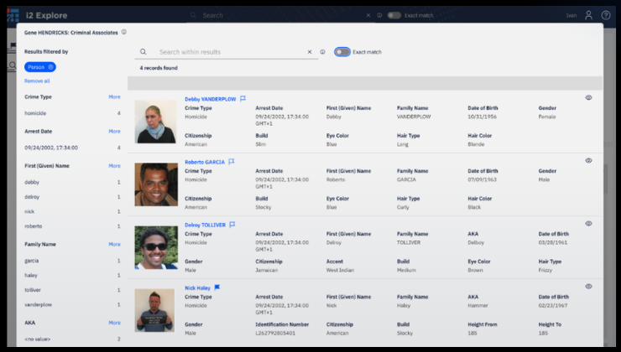
Task: Show More Arrest Date facets
Action: (x=114, y=132)
